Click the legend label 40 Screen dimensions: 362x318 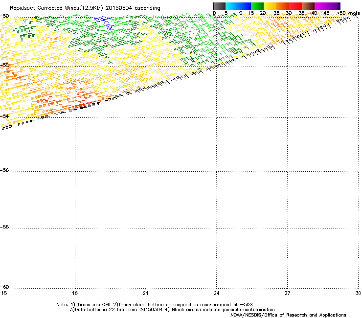click(314, 13)
